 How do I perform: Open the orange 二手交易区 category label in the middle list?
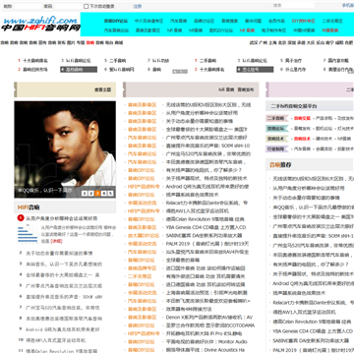tap(140, 276)
